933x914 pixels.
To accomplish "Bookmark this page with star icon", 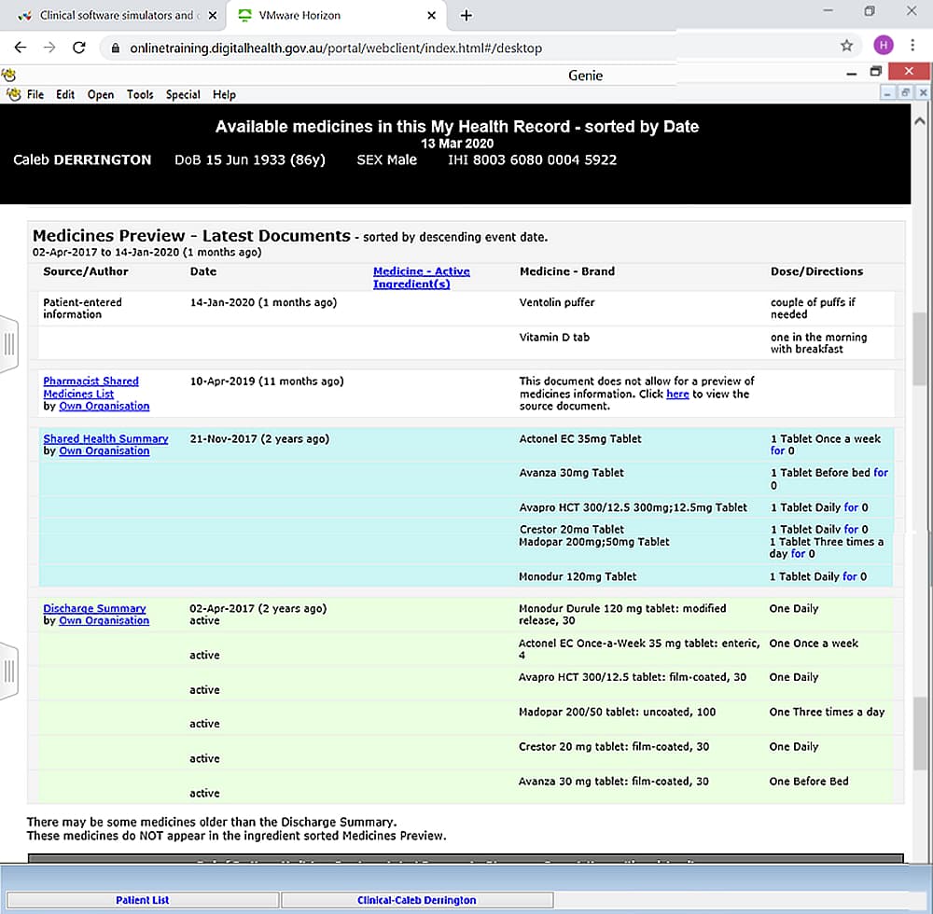I will 846,46.
